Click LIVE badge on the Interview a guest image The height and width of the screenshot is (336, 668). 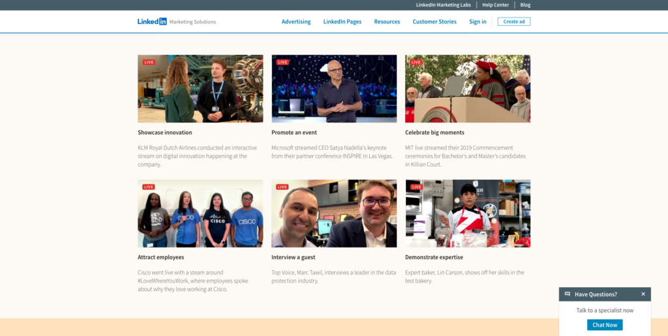(x=282, y=187)
